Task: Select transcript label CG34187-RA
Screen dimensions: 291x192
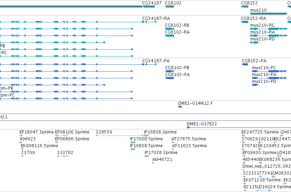Action: [156, 18]
